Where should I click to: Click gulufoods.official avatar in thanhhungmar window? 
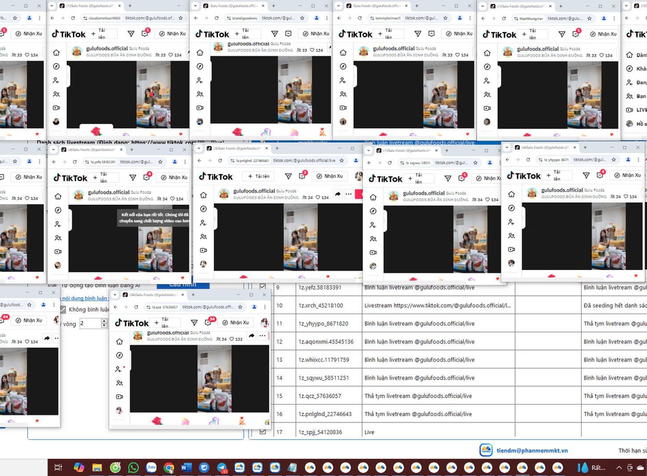[508, 52]
